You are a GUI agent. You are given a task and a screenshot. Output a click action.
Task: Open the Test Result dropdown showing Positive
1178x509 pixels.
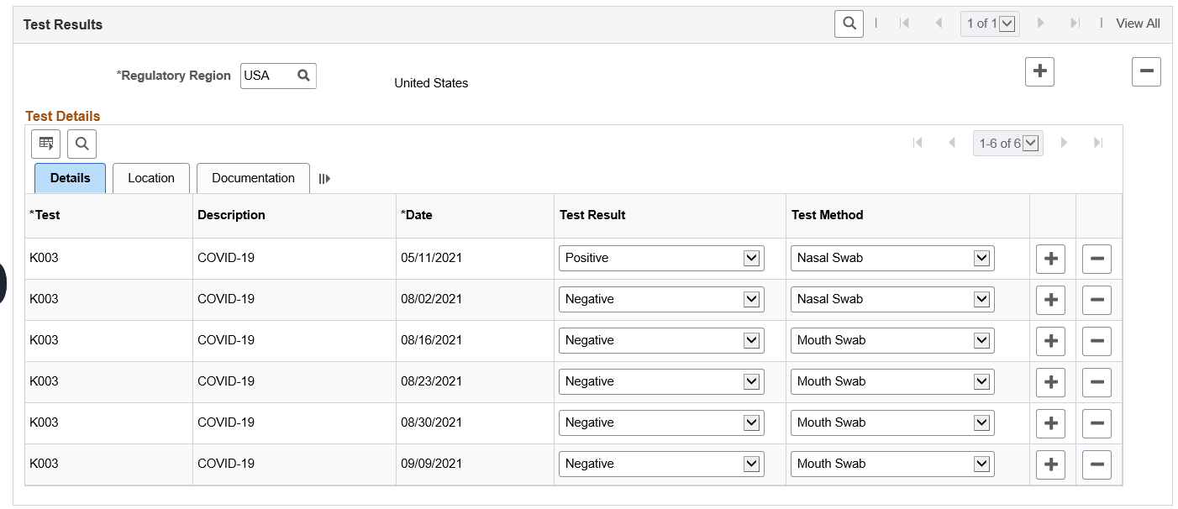[661, 259]
